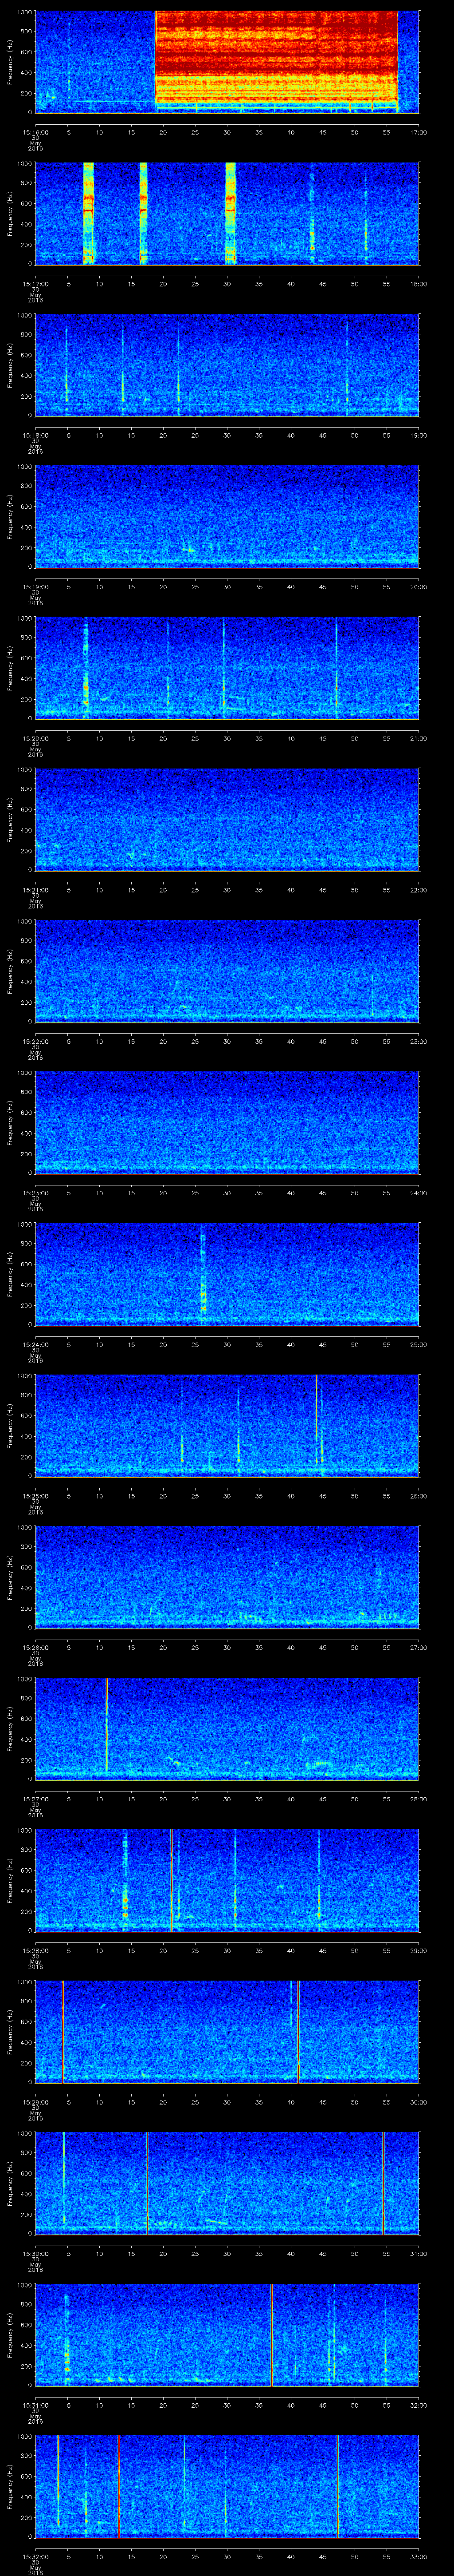The width and height of the screenshot is (454, 2576).
Task: Click the 33:00 end time label
Action: click(418, 2557)
